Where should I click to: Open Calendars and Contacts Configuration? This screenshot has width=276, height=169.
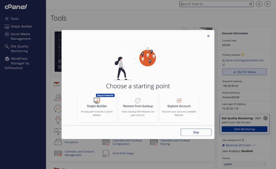[127, 142]
